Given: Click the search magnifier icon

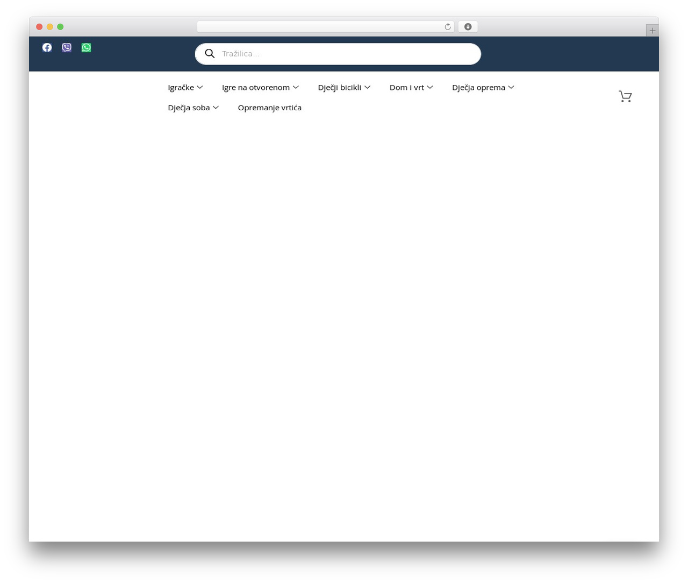Looking at the screenshot, I should 210,53.
